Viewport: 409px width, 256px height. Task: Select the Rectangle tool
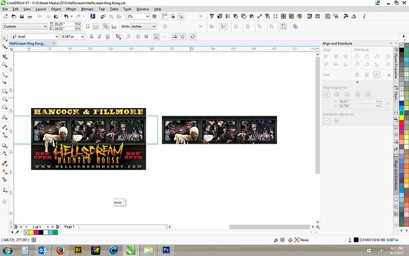pyautogui.click(x=5, y=91)
